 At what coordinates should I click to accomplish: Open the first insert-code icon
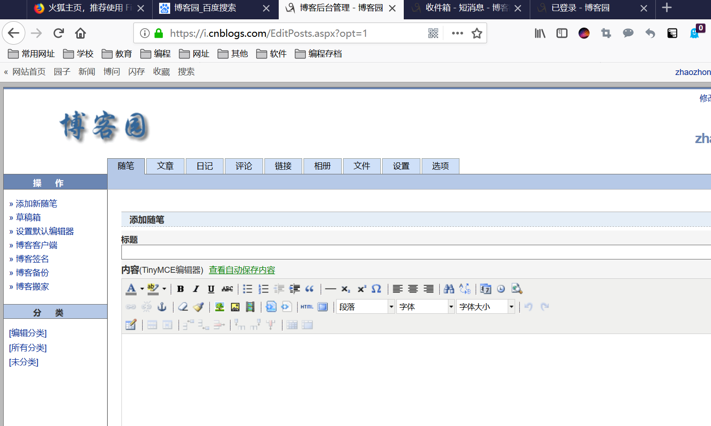(x=271, y=307)
